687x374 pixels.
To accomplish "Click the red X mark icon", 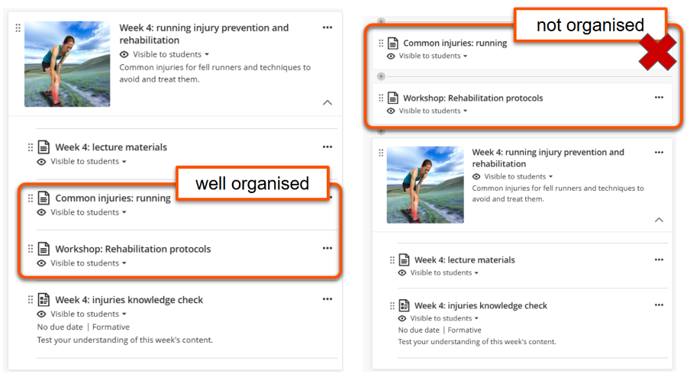I will pos(656,53).
